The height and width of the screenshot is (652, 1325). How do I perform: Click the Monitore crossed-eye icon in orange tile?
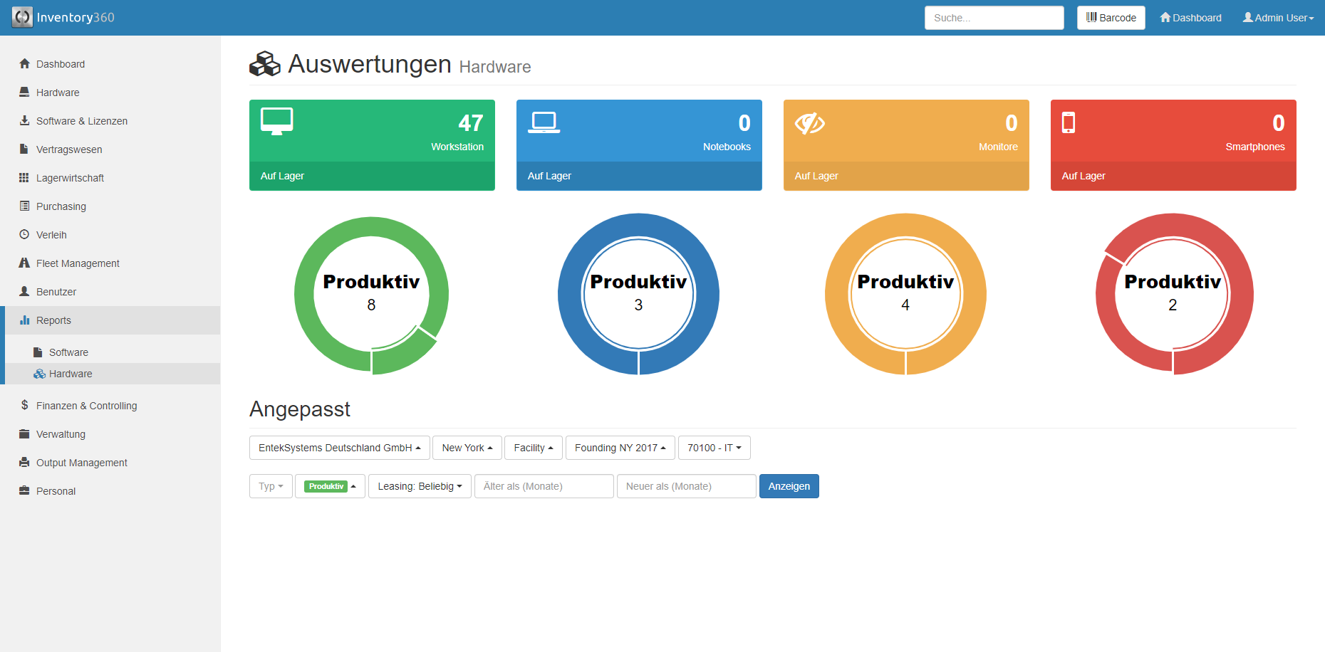(809, 123)
